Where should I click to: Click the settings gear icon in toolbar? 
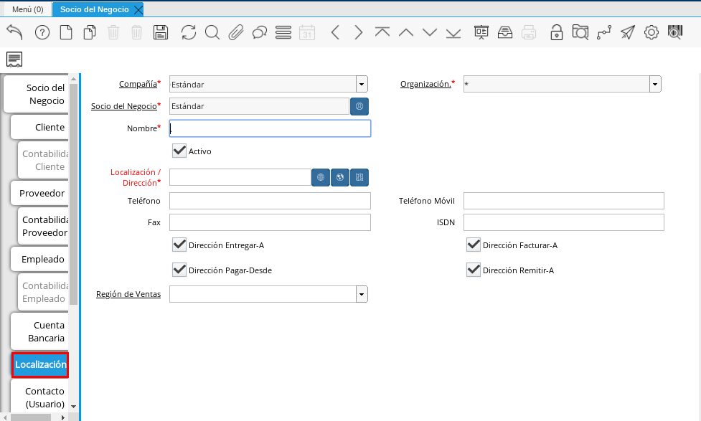point(651,32)
